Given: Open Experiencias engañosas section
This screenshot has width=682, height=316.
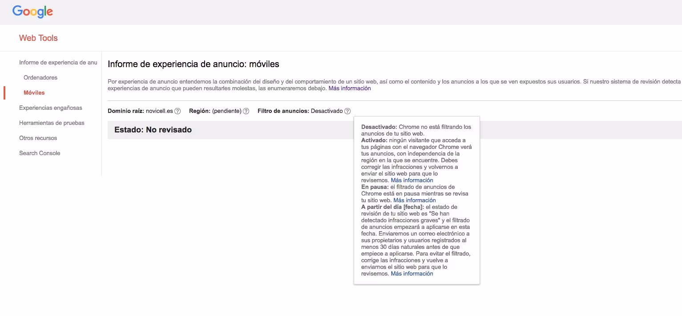Looking at the screenshot, I should coord(51,108).
